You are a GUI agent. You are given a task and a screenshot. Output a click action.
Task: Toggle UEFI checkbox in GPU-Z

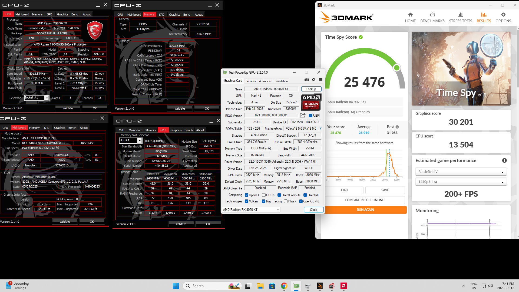310,116
